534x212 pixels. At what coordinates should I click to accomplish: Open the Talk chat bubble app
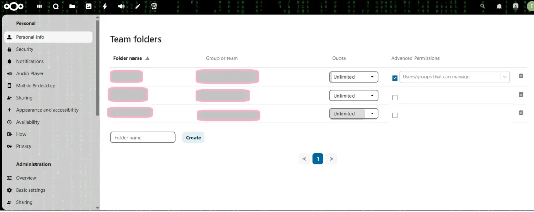(56, 6)
